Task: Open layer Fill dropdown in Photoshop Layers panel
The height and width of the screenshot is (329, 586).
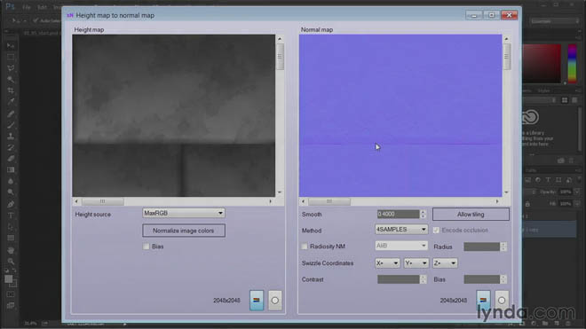Action: (x=577, y=204)
